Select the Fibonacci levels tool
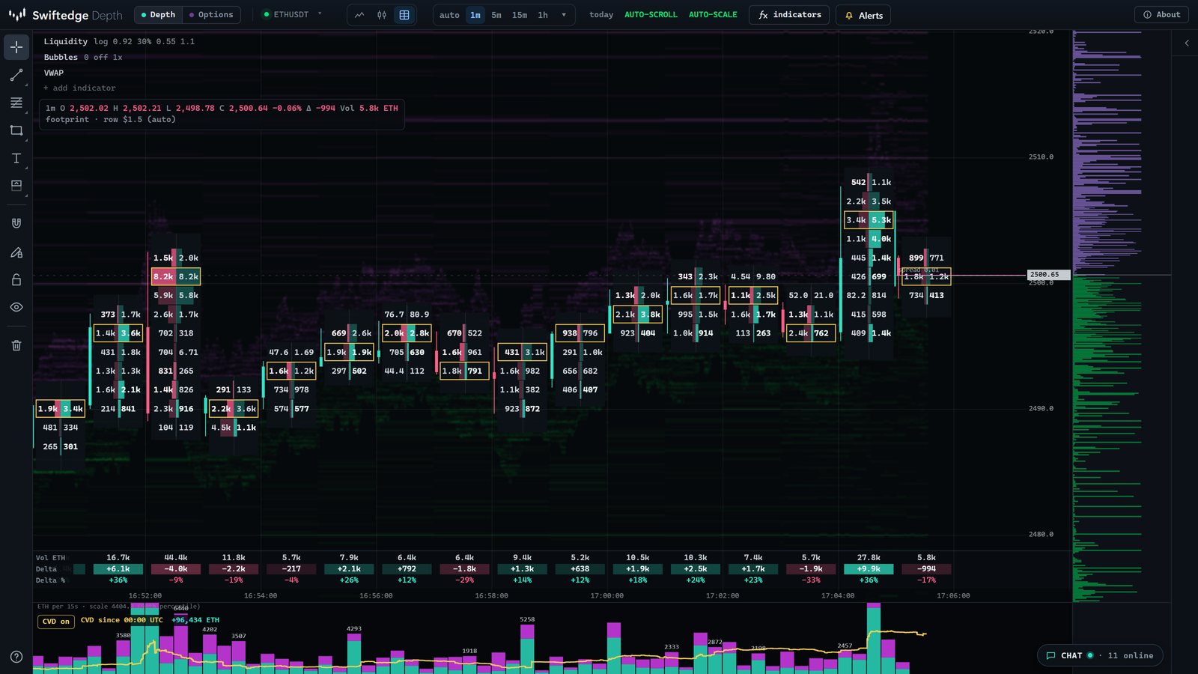1198x674 pixels. click(x=16, y=103)
